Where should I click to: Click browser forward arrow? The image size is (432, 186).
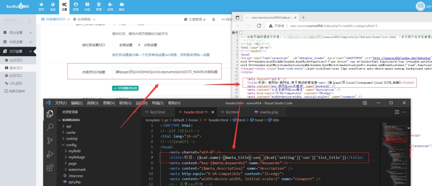point(248,25)
